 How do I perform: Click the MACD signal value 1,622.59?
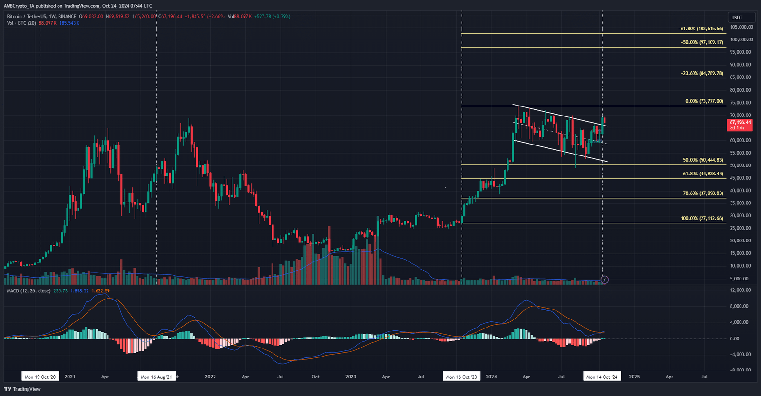(100, 291)
